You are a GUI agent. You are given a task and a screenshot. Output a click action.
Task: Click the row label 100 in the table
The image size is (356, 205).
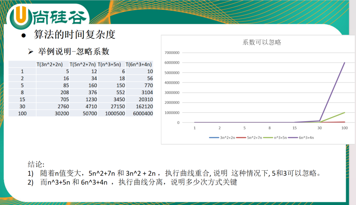point(22,113)
